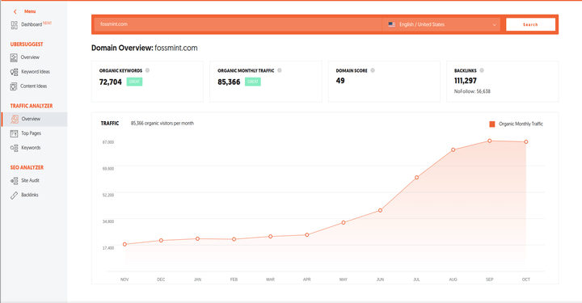Click the Domain Overview: fossmint.com heading
This screenshot has width=582, height=303.
click(x=145, y=48)
